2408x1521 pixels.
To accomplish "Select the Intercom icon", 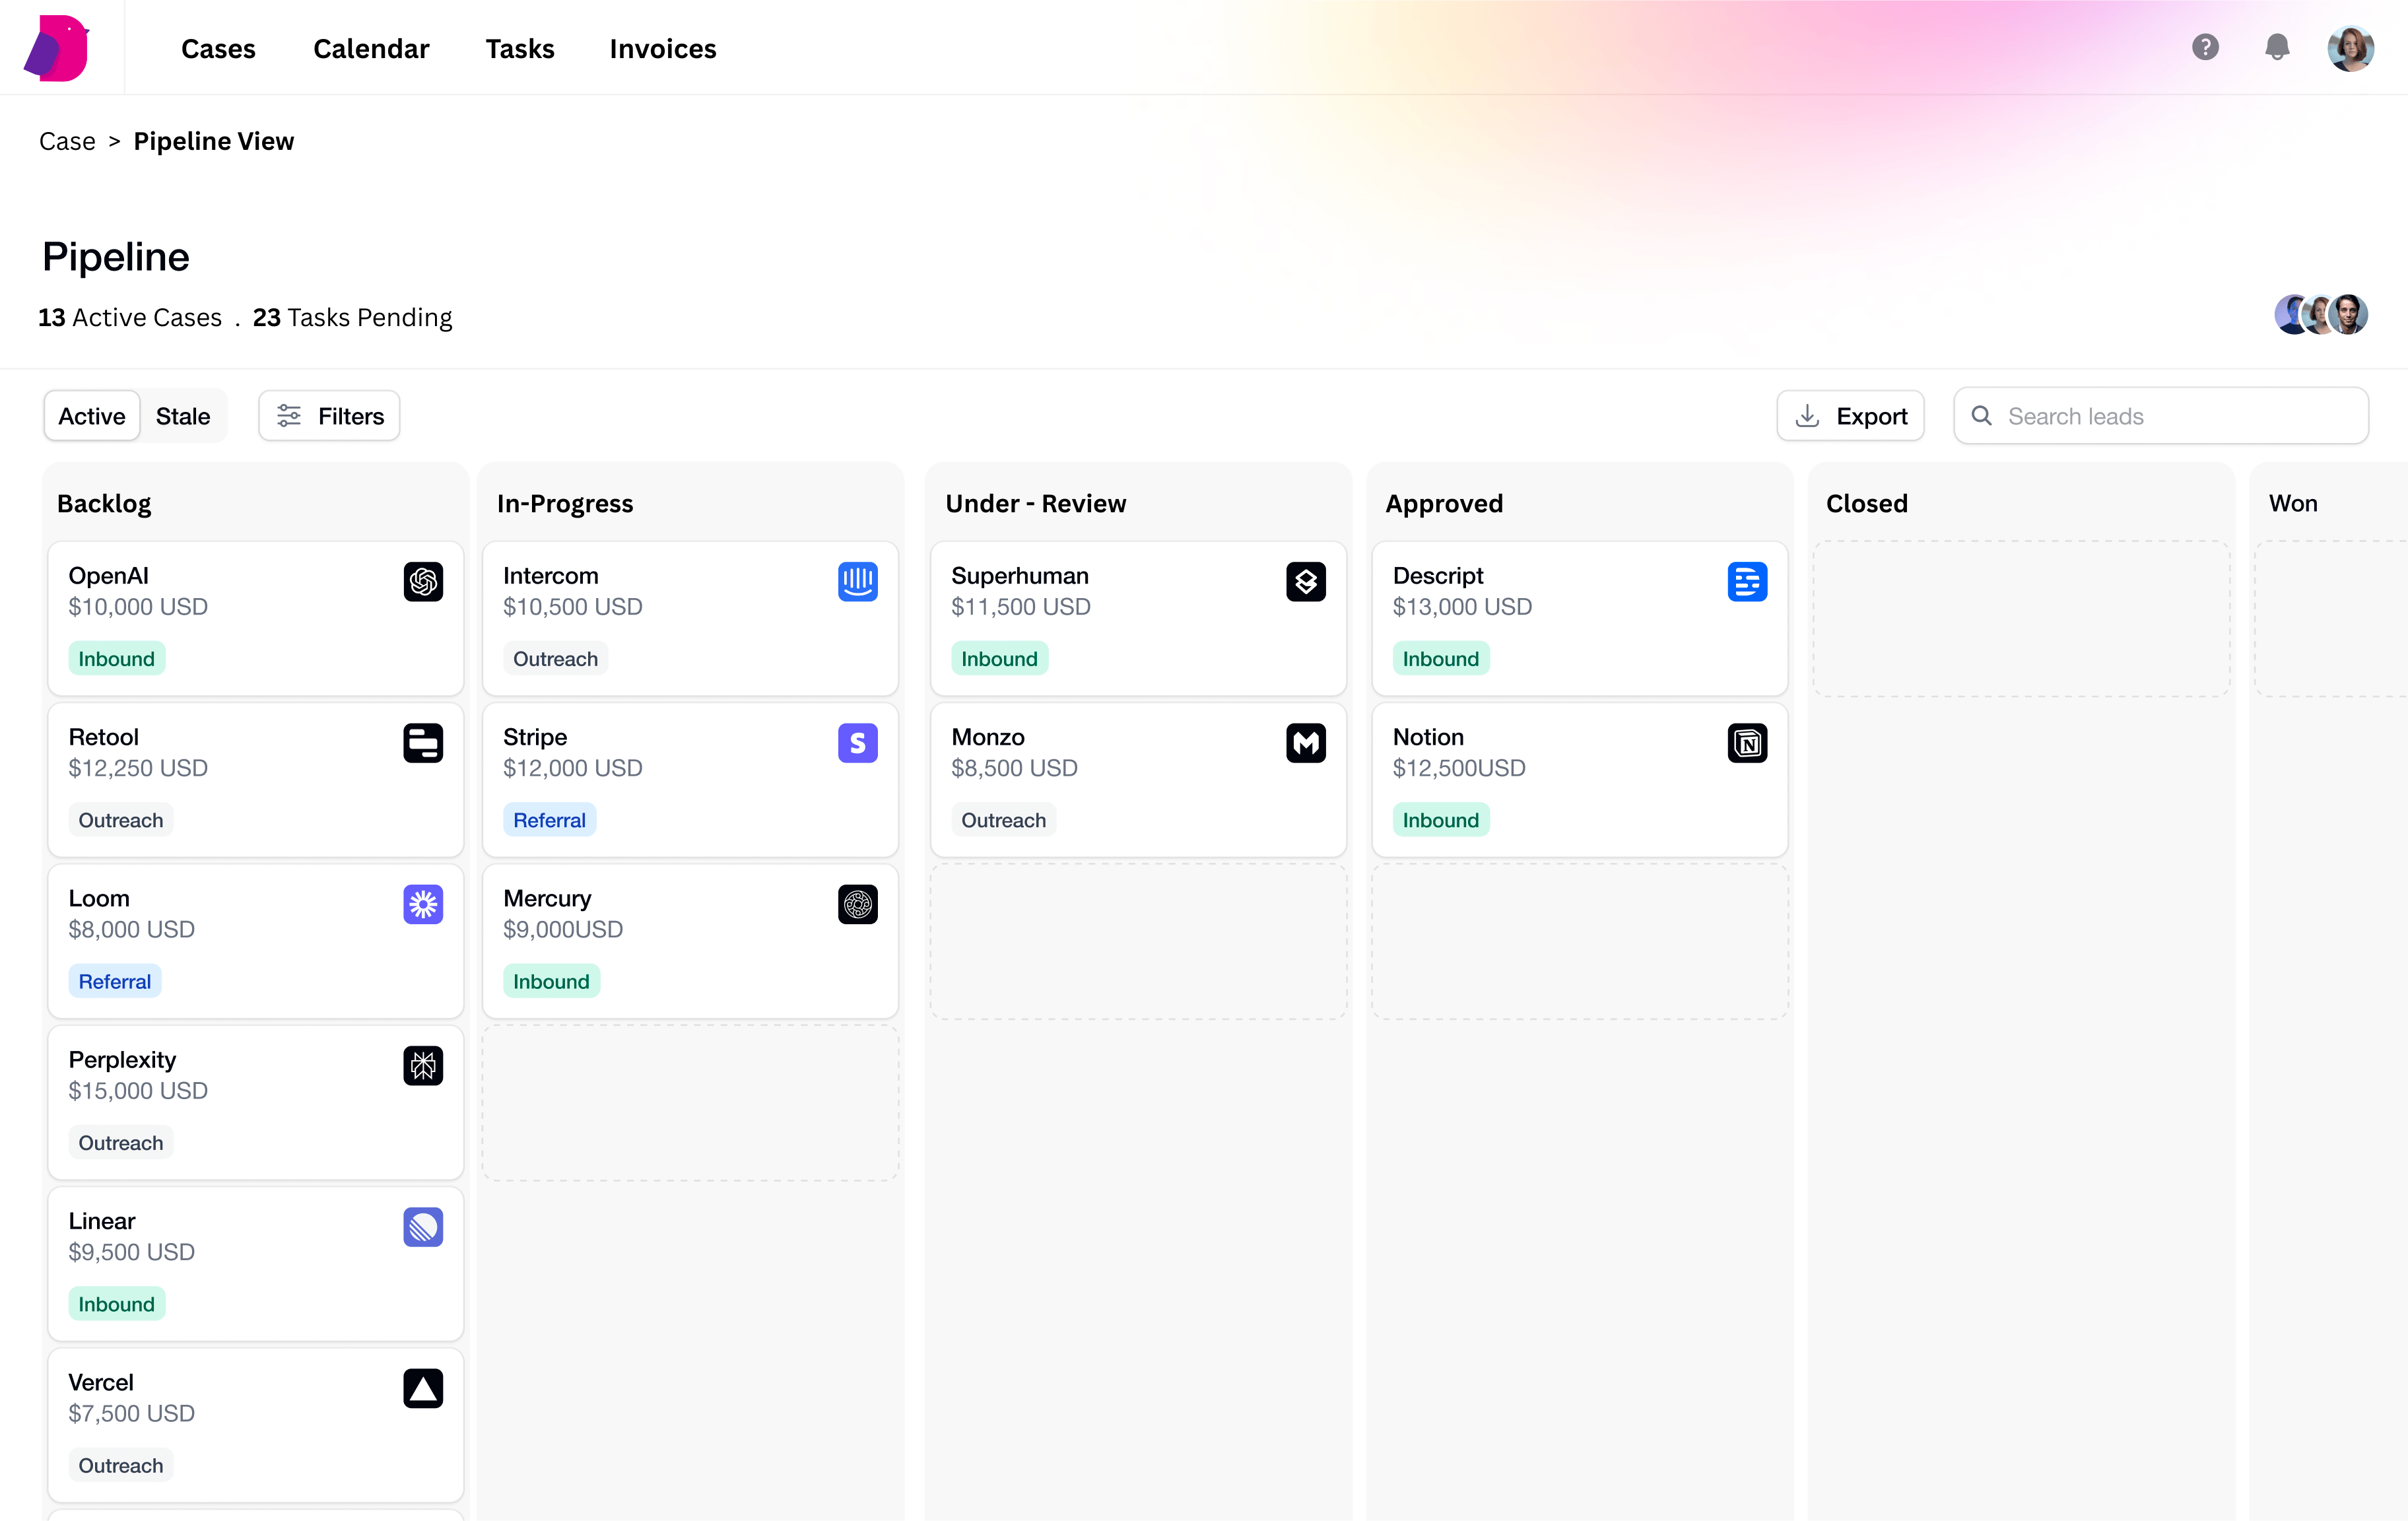I will pos(857,582).
